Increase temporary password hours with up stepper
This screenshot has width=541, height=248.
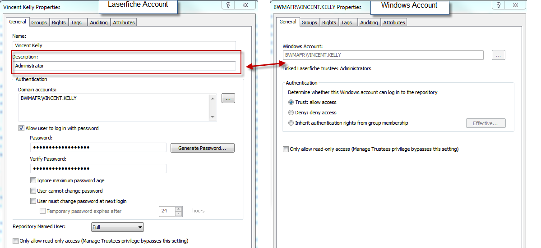pyautogui.click(x=178, y=209)
